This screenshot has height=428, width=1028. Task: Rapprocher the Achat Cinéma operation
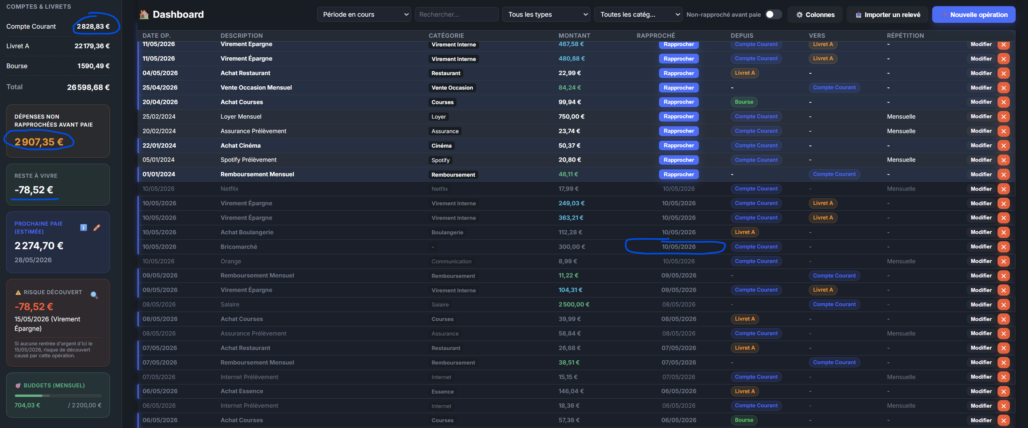679,145
